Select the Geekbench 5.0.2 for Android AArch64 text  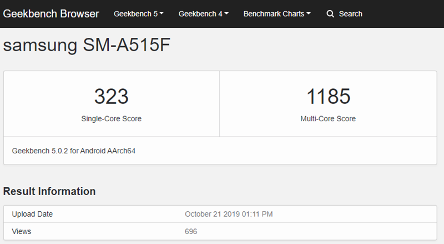tap(74, 151)
